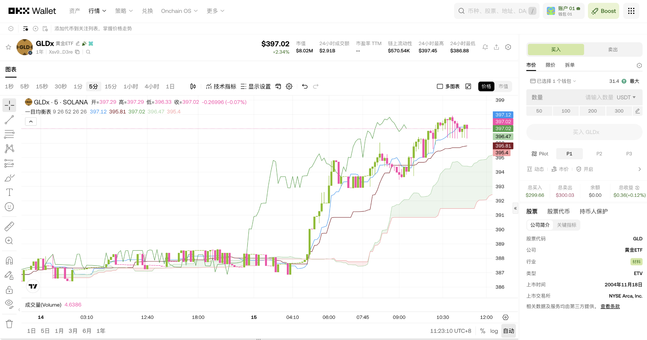Enable the multi-chart layout

[x=448, y=86]
